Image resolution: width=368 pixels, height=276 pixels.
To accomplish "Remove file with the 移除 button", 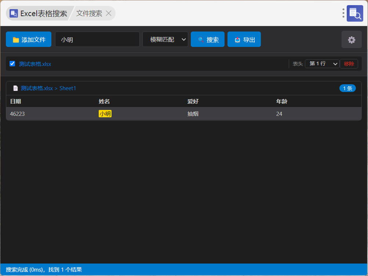I will click(x=349, y=63).
